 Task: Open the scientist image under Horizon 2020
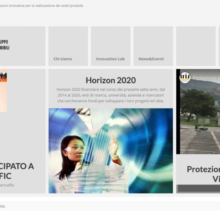111,151
